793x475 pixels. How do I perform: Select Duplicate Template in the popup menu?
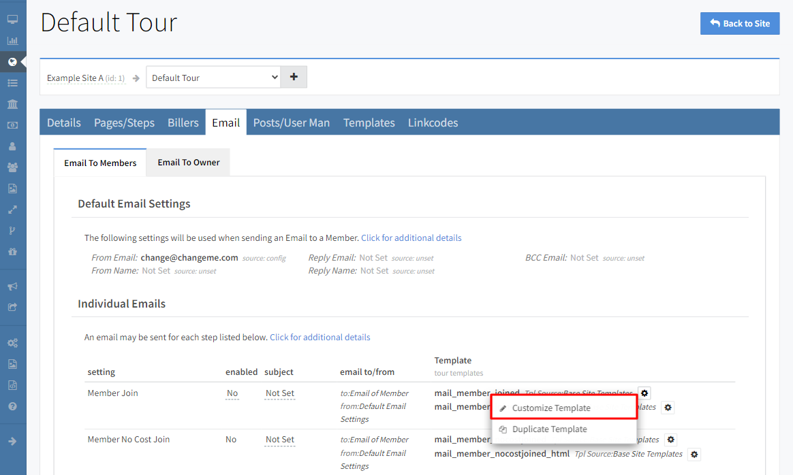click(x=549, y=429)
